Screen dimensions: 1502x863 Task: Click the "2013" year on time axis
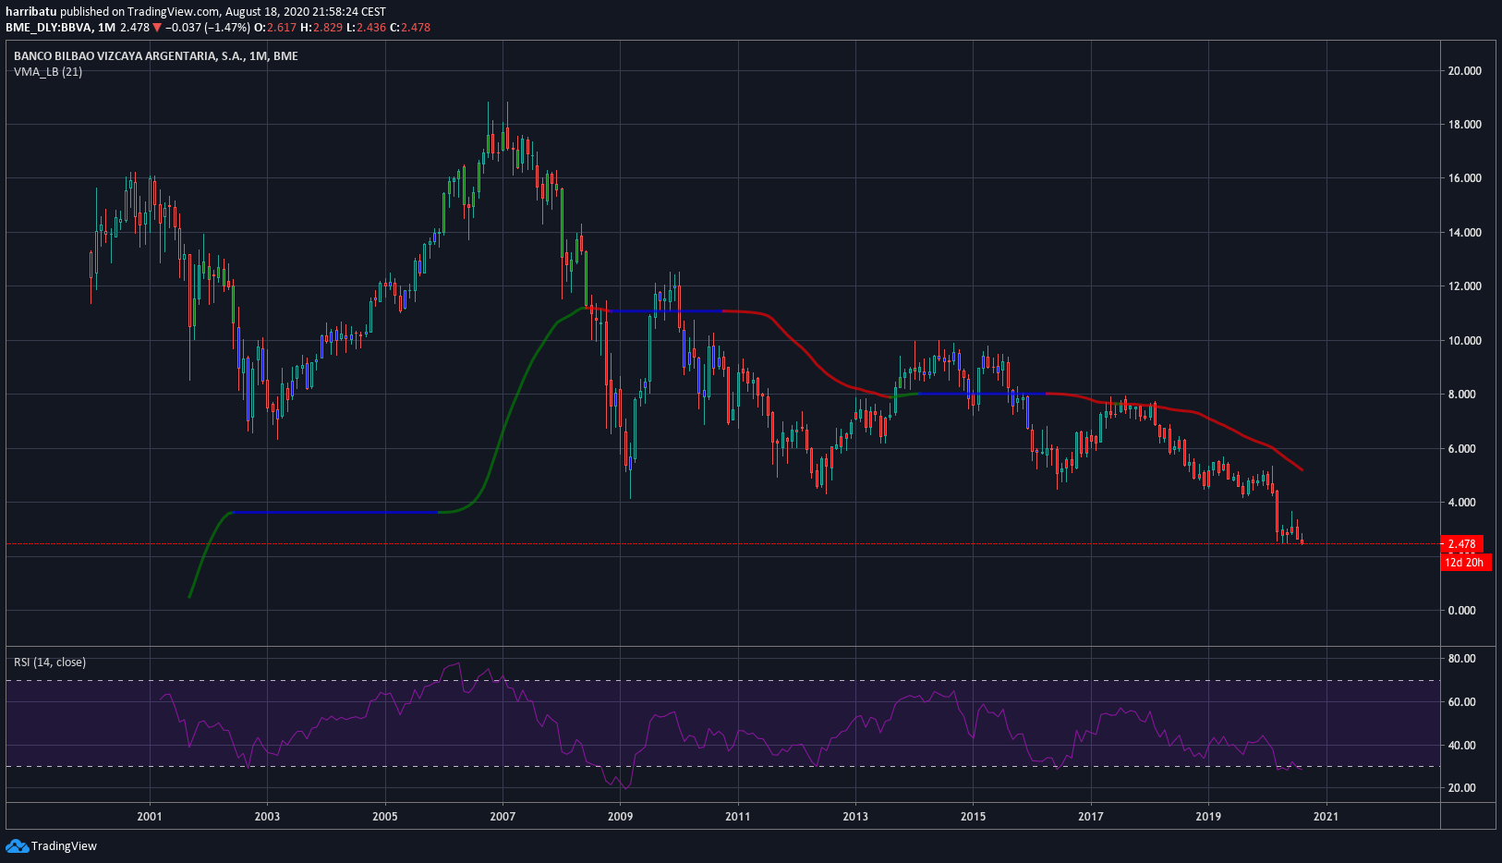tap(855, 817)
